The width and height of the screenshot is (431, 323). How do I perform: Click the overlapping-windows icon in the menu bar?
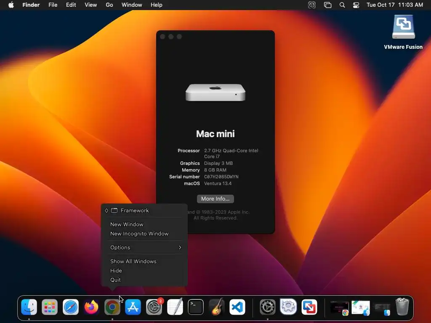click(x=327, y=5)
